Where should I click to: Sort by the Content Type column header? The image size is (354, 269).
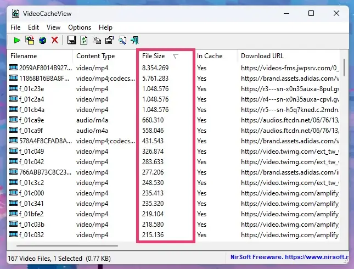pyautogui.click(x=105, y=56)
